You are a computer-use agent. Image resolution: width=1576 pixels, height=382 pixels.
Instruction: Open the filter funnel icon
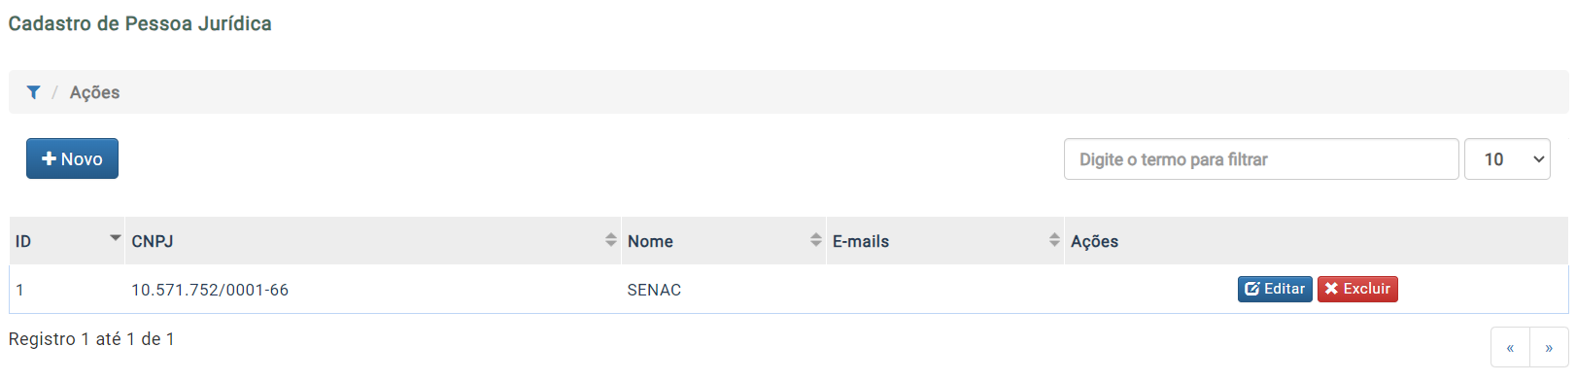[33, 92]
